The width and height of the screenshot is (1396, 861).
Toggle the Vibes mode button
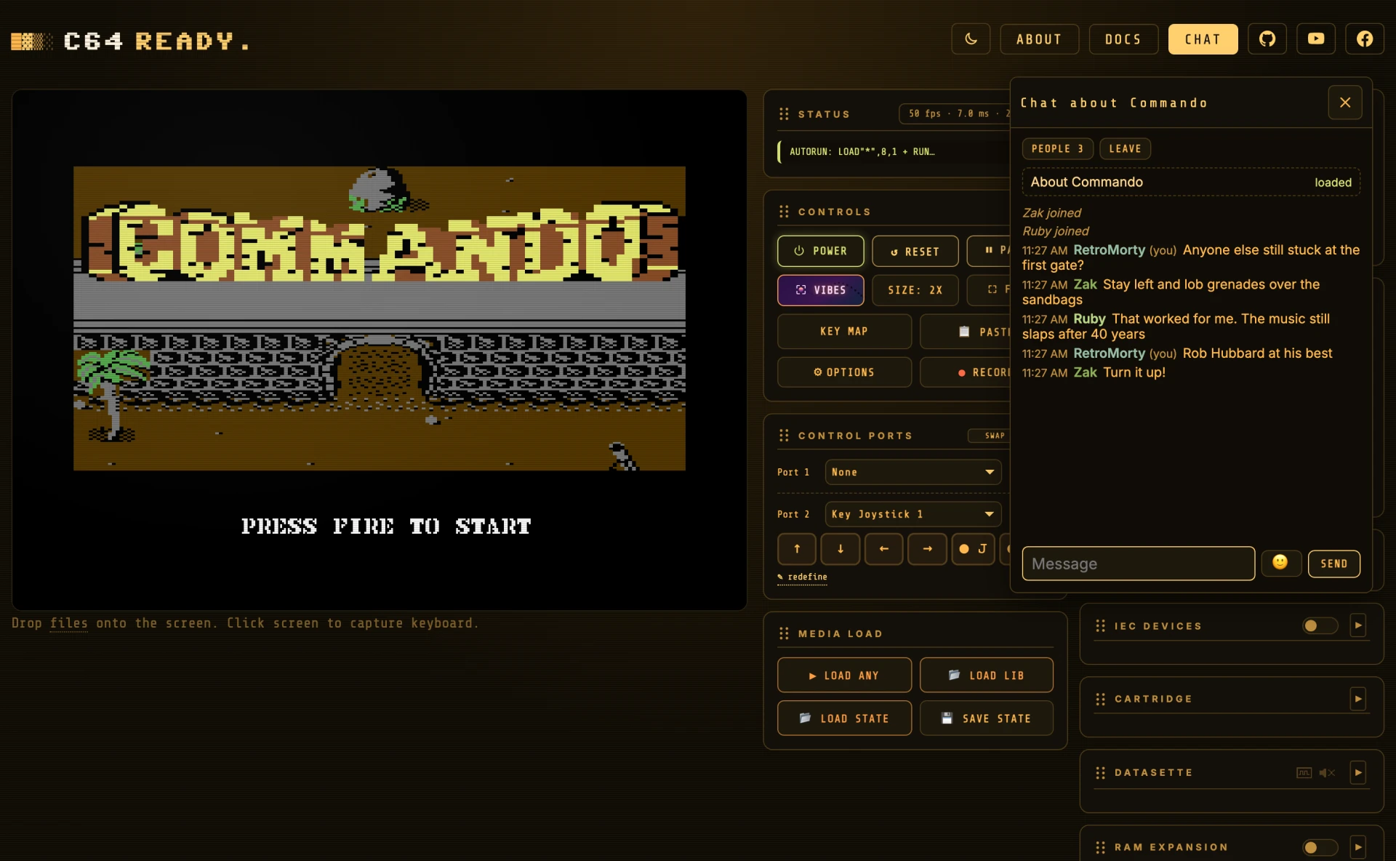(x=821, y=290)
